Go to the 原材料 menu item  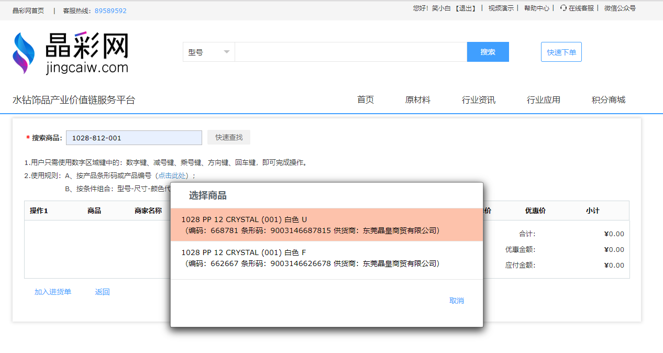point(417,100)
